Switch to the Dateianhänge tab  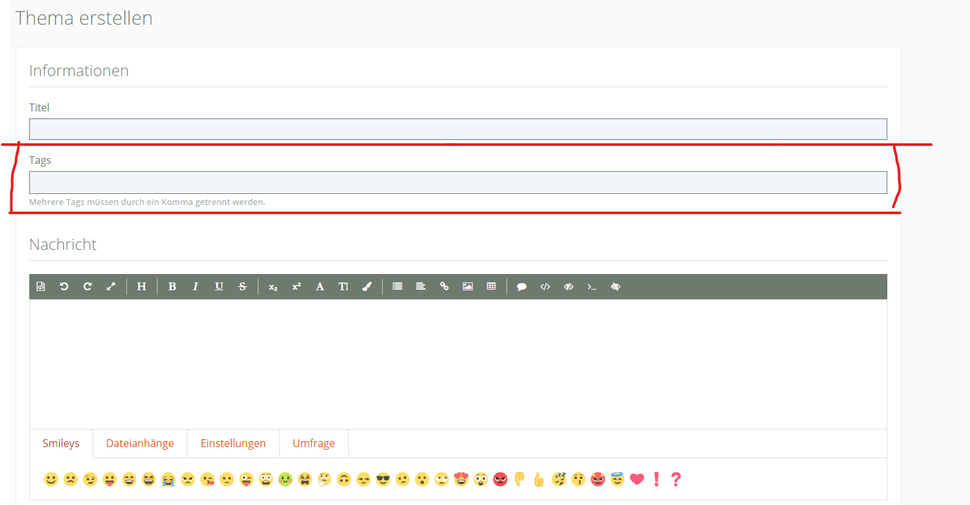tap(140, 443)
